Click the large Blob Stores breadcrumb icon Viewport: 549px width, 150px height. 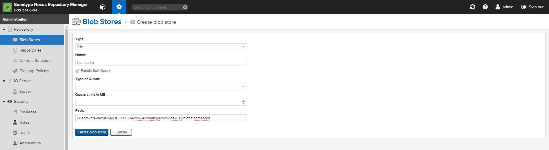coord(76,22)
